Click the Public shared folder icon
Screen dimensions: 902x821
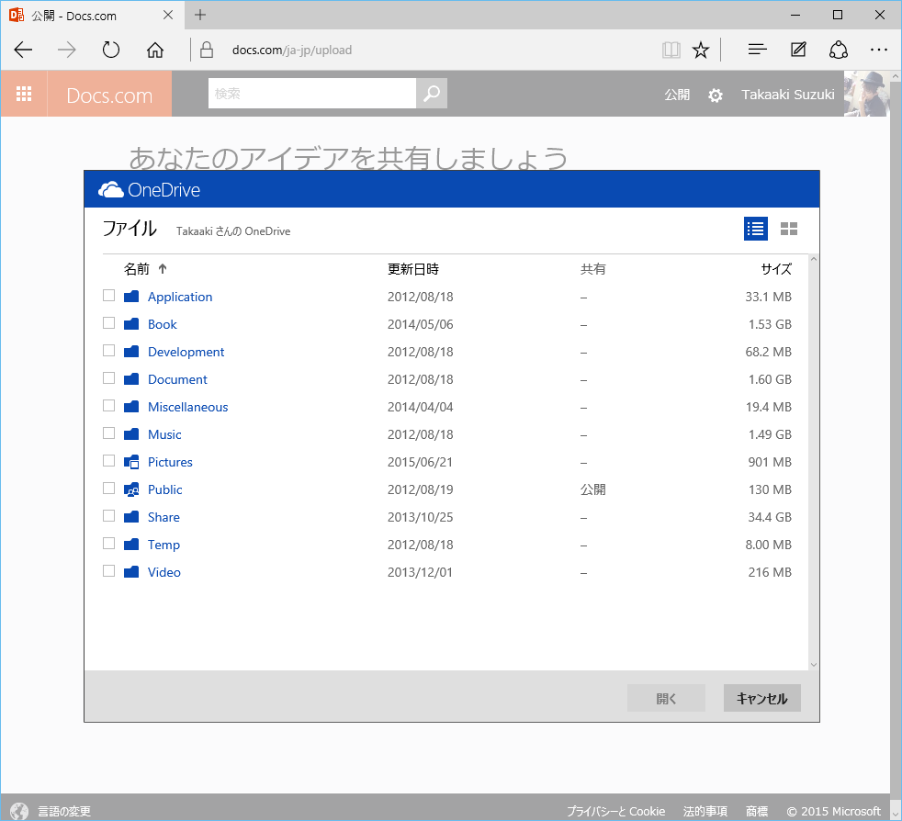coord(131,489)
